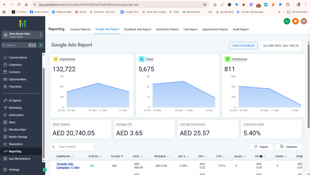Click the Submit Feedback button

click(243, 46)
